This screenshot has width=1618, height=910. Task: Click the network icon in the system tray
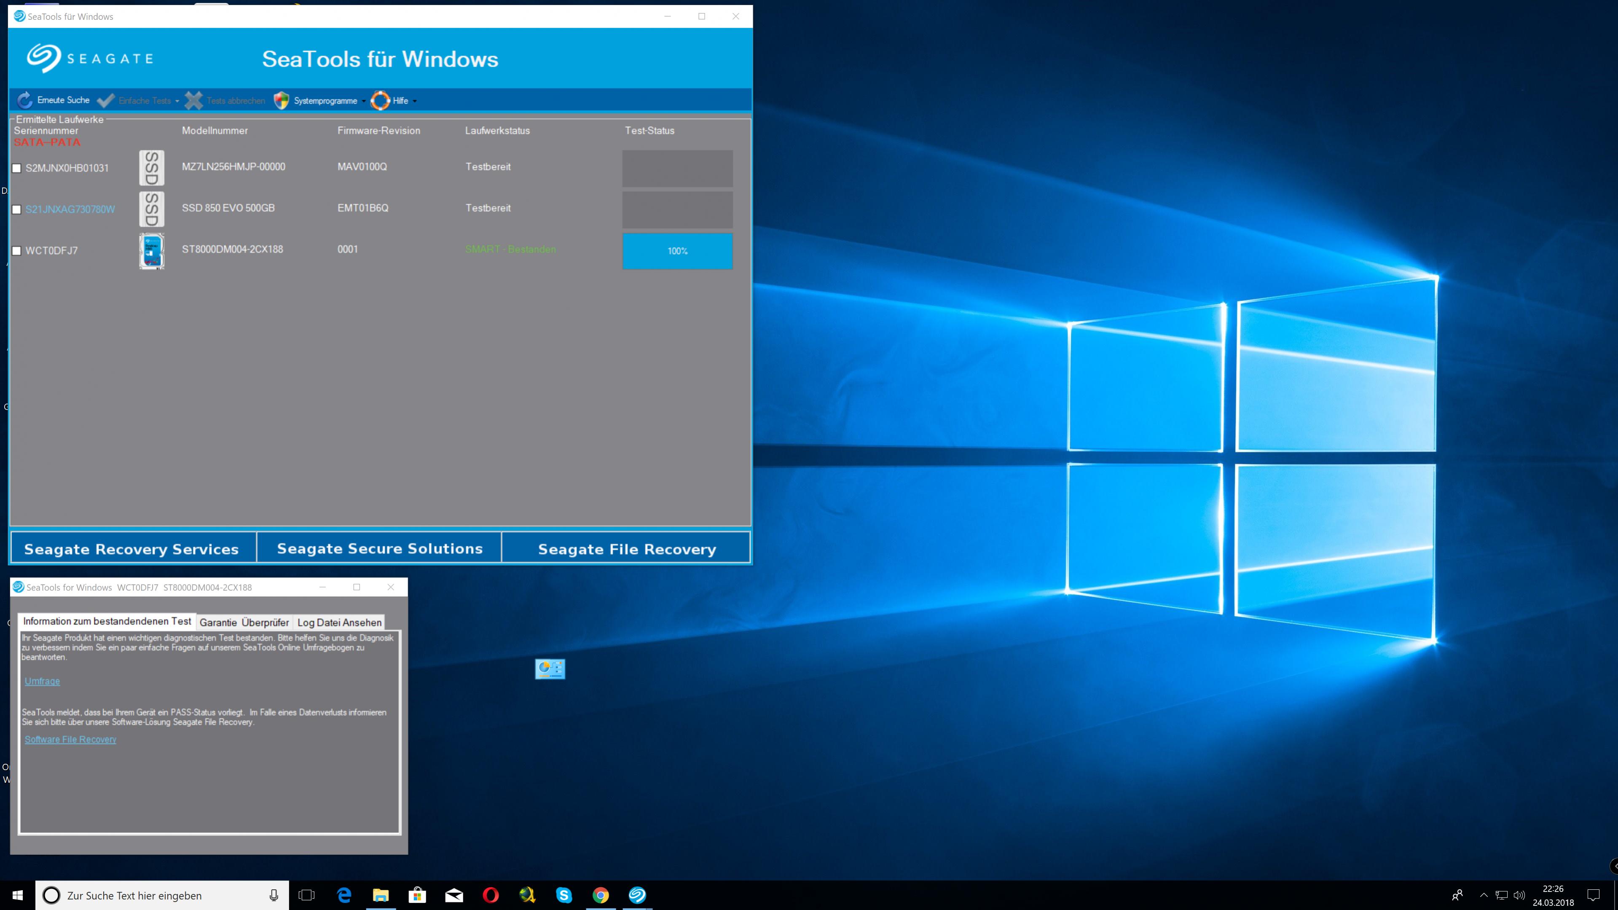click(1502, 895)
